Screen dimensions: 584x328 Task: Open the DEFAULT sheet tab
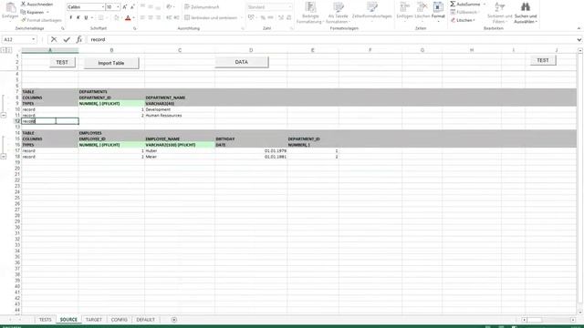(145, 320)
